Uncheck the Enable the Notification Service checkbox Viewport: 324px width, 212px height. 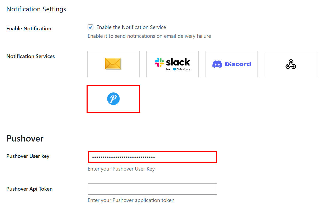tap(90, 27)
